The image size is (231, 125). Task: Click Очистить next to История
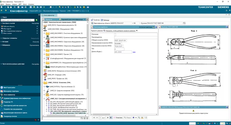[36, 42]
